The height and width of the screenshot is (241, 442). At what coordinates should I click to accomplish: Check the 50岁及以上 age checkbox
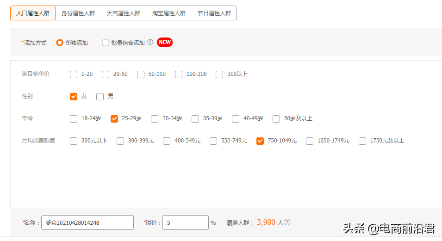tap(276, 119)
